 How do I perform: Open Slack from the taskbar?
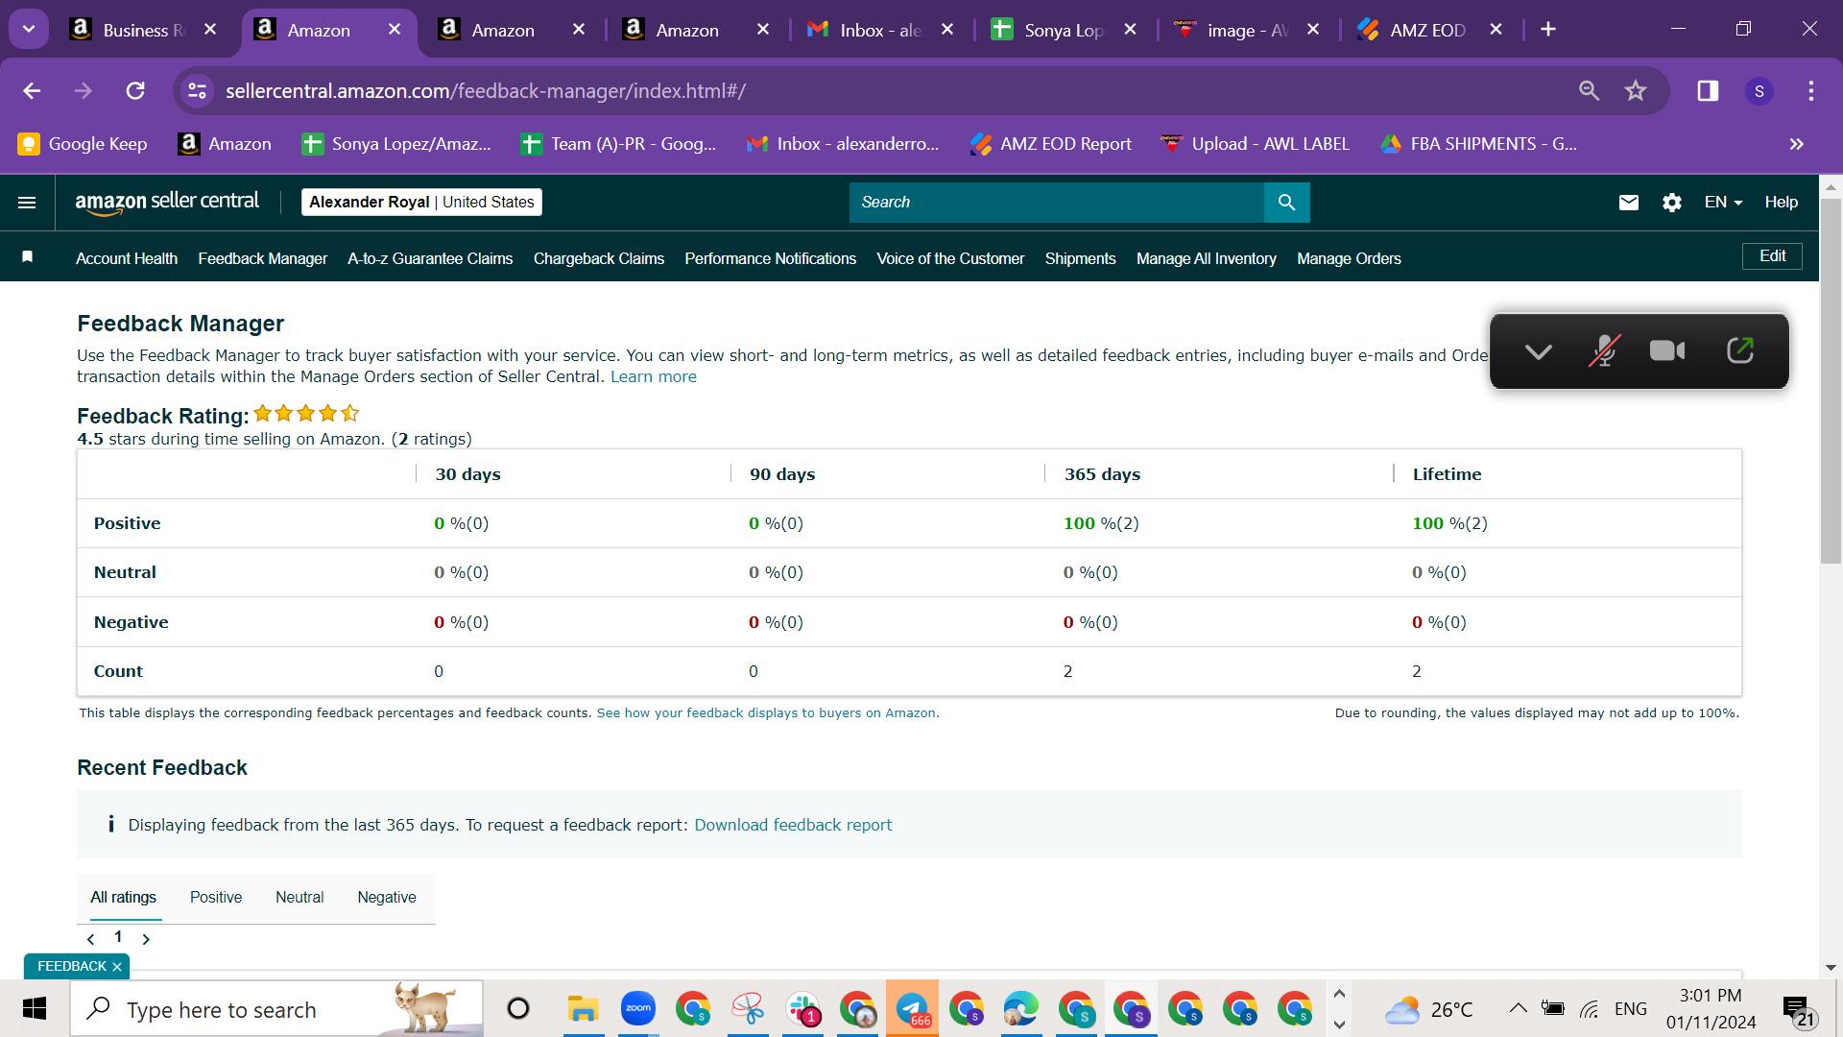click(x=803, y=1009)
